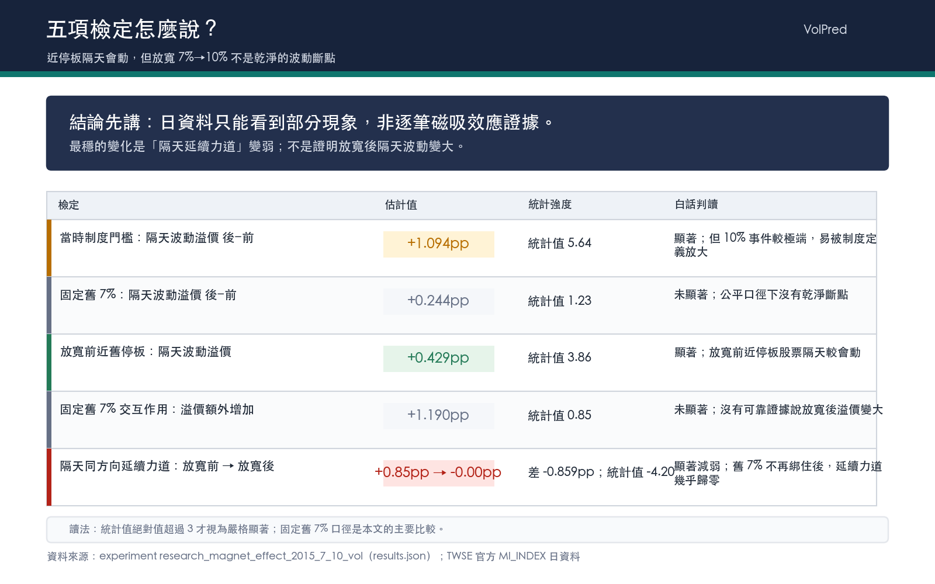The image size is (935, 584).
Task: Click the +1.094pp estimate value
Action: (x=438, y=244)
